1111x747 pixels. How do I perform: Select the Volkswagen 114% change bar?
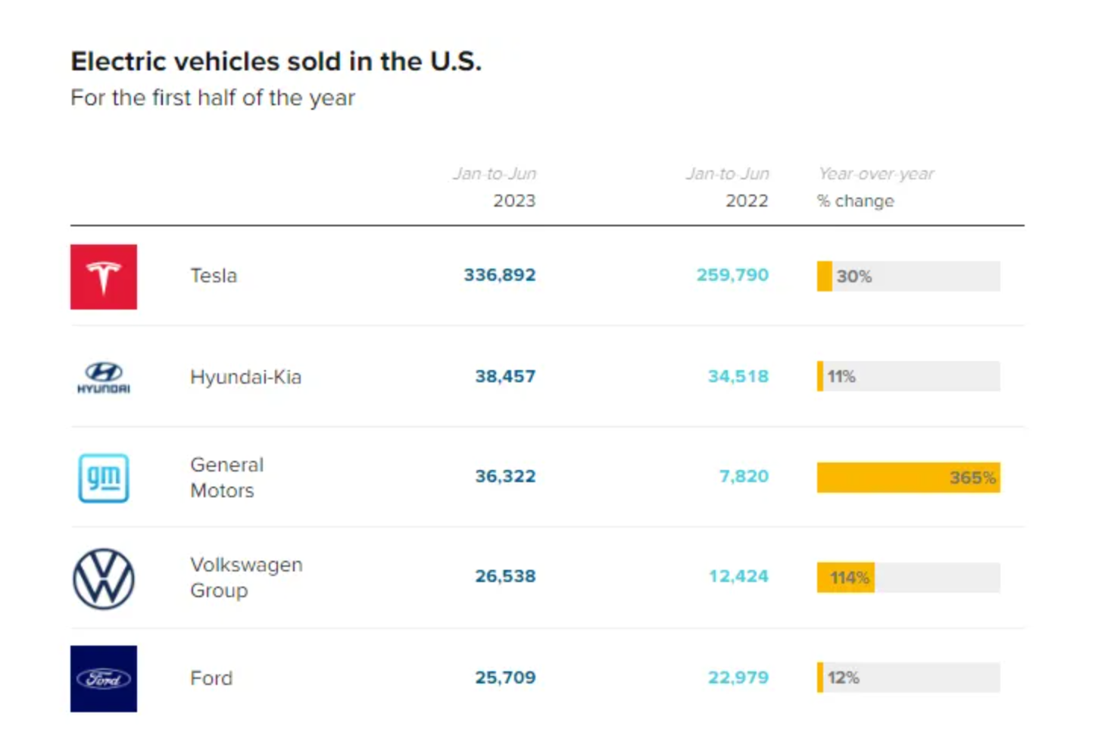point(907,577)
